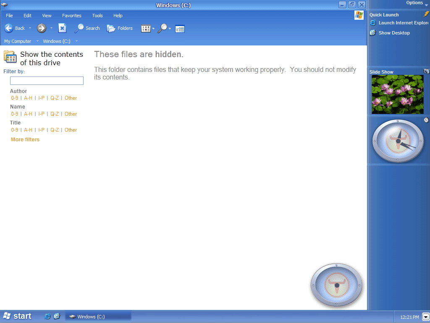
Task: Open the Favorites menu
Action: pos(71,16)
